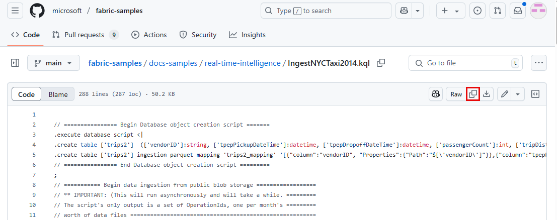The height and width of the screenshot is (221, 557).
Task: Click the '.execute database script <|' line
Action: (x=99, y=135)
